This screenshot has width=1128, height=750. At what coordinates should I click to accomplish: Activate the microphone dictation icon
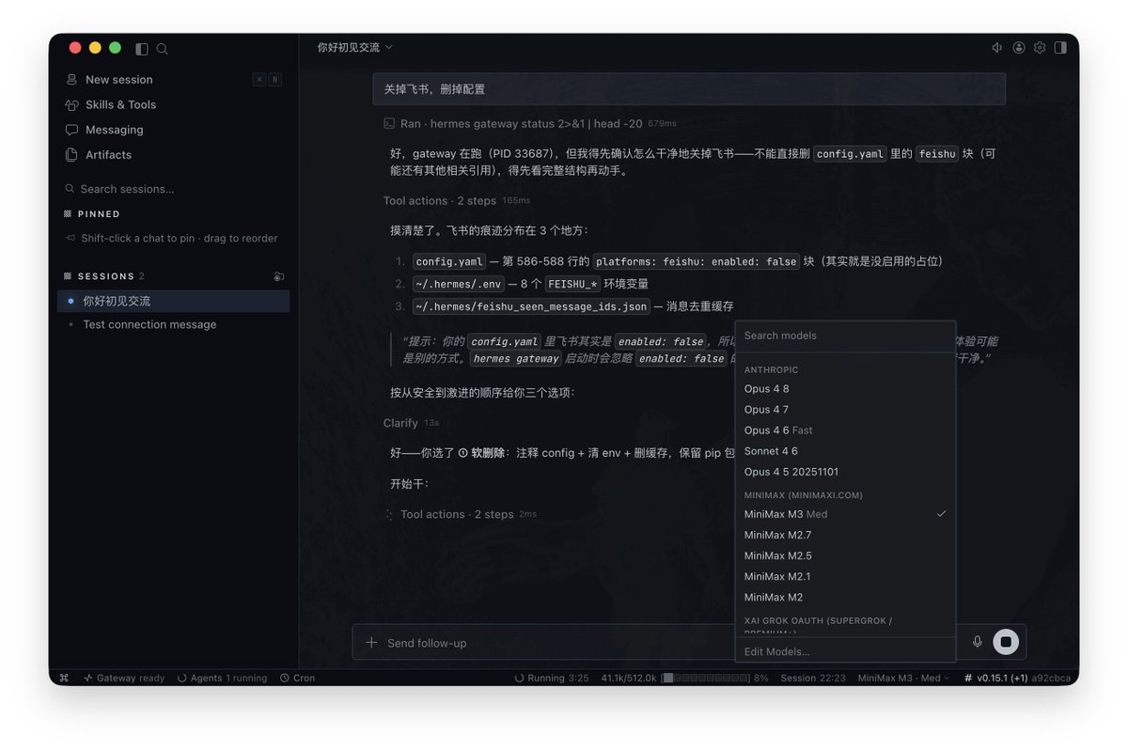978,642
